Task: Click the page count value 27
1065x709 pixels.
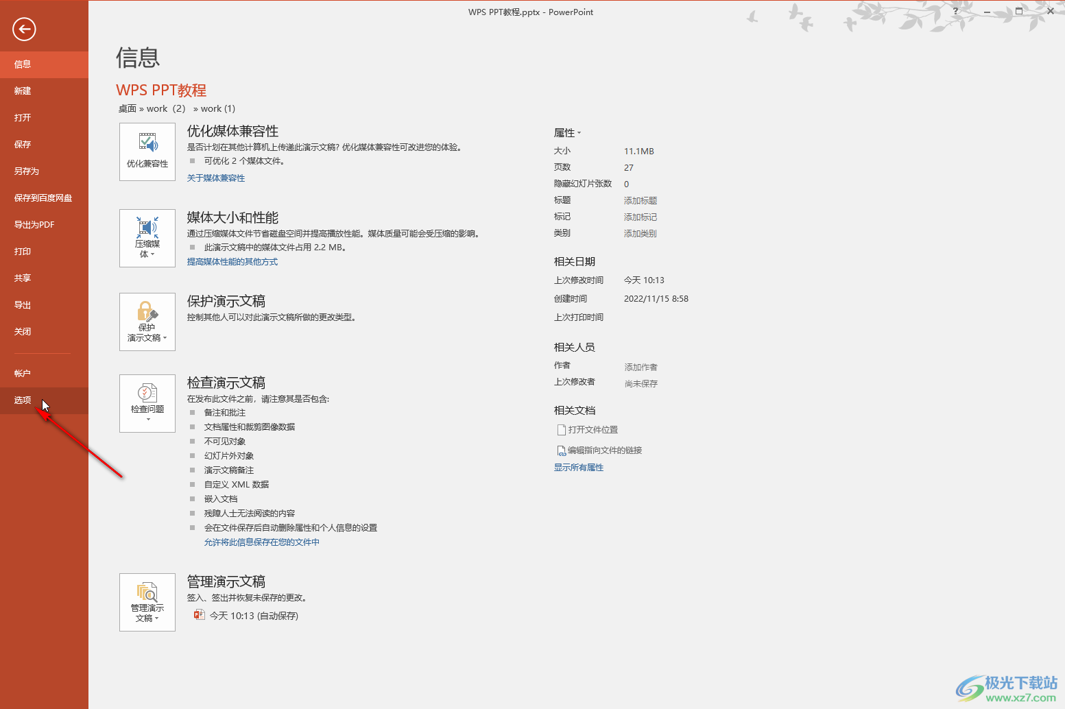Action: click(x=629, y=168)
